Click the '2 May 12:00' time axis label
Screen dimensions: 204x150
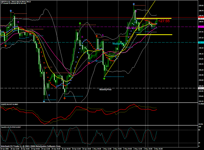(138, 149)
